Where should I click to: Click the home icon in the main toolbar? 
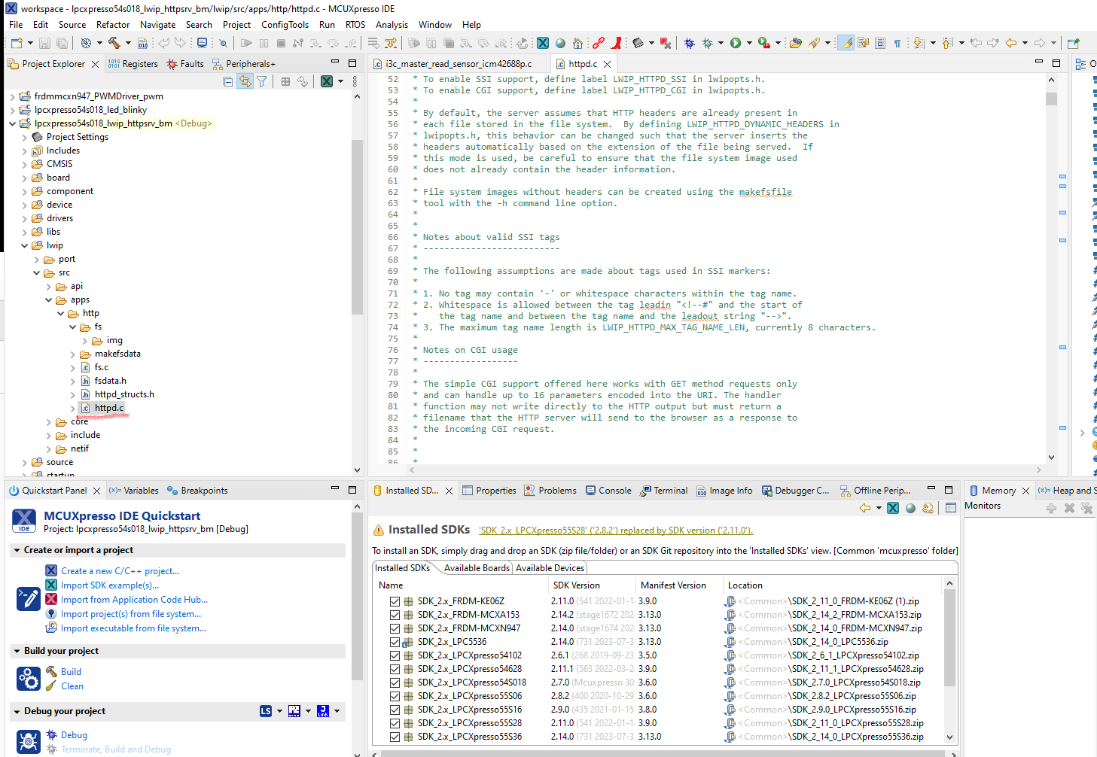click(577, 43)
